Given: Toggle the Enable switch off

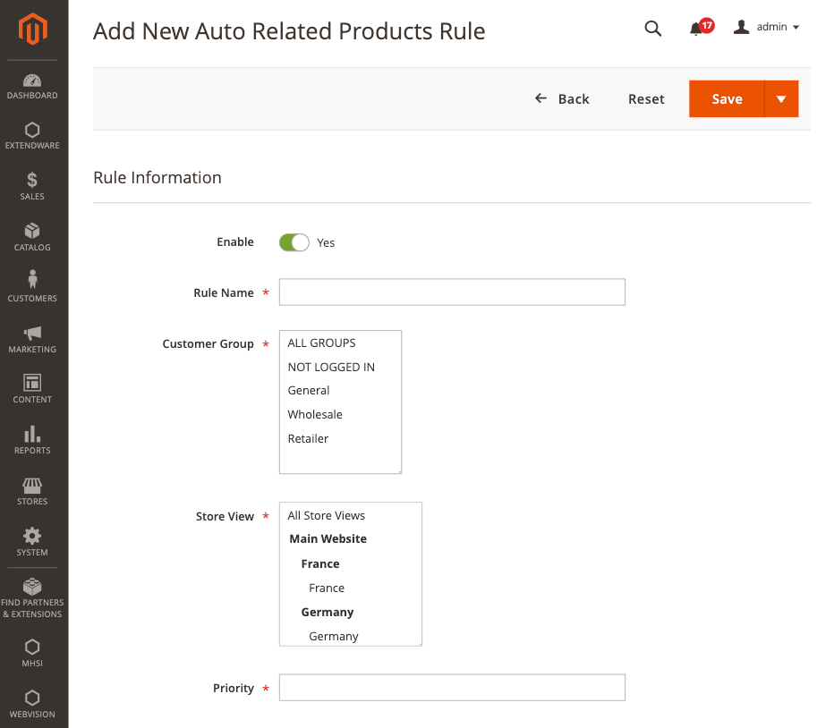Looking at the screenshot, I should pos(294,242).
